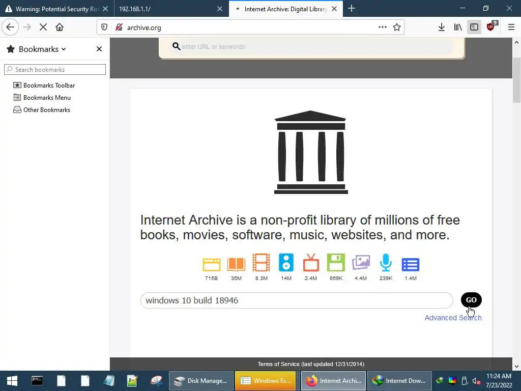Click the Search bookmarks field
Image resolution: width=521 pixels, height=391 pixels.
pyautogui.click(x=55, y=69)
